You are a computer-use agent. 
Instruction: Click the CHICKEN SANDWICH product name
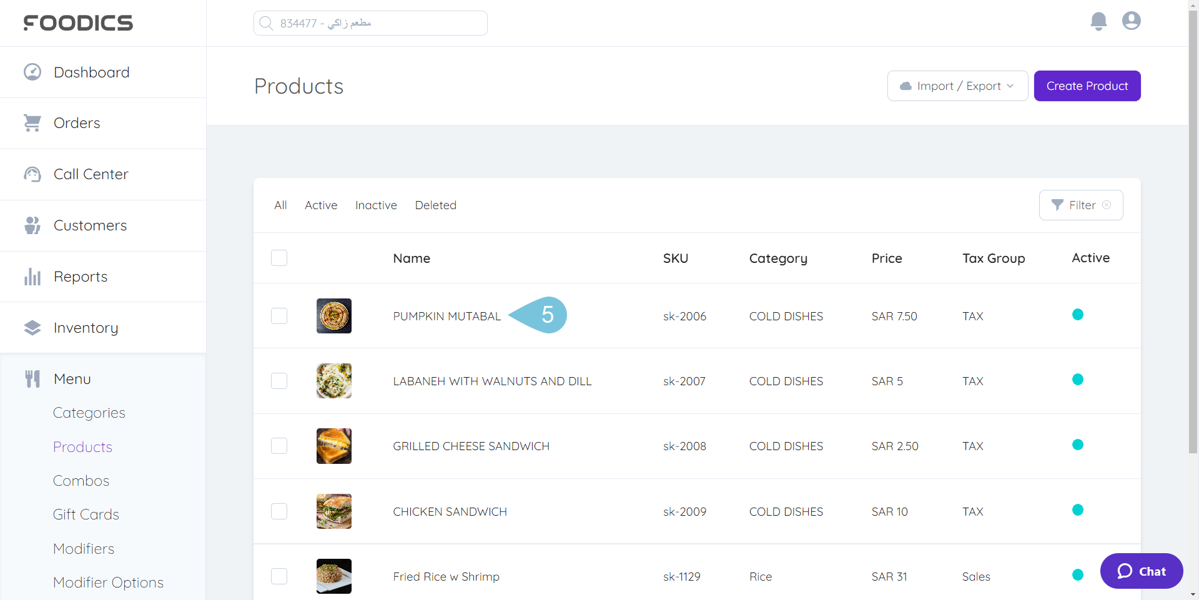click(x=450, y=512)
